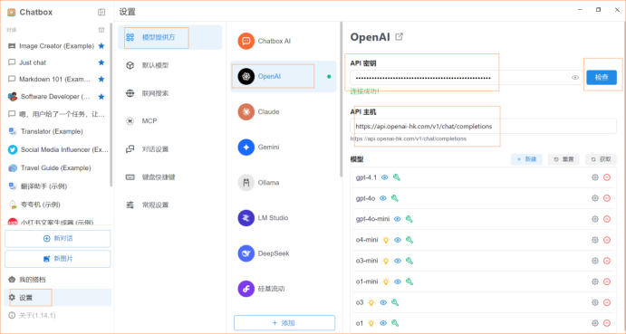Choose the Claude provider
Screen dimensions: 626x334
pyautogui.click(x=283, y=111)
